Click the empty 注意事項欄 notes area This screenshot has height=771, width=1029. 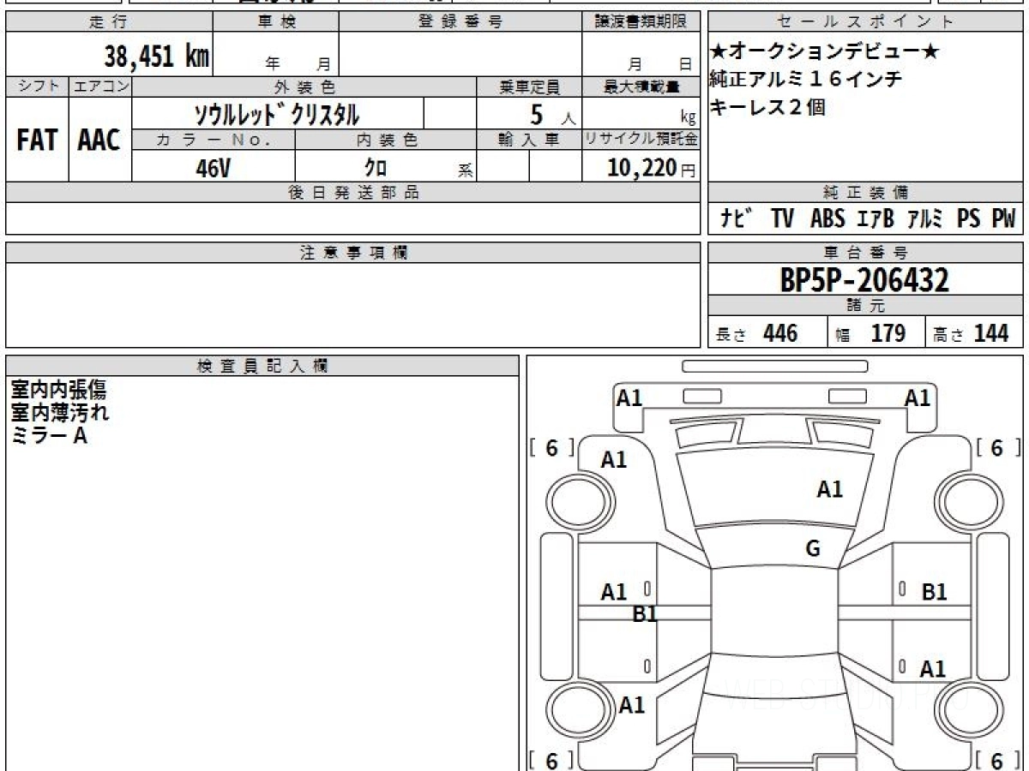pyautogui.click(x=353, y=305)
